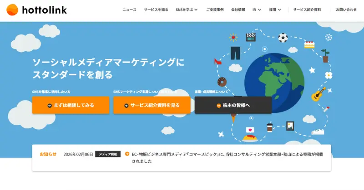Click the ice cream cone icon
The image size is (364, 190).
click(x=233, y=118)
